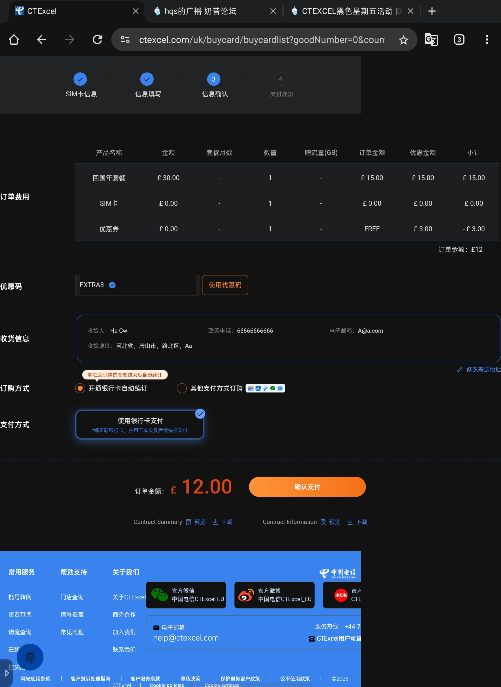
Task: Click the bank card payment method icon
Action: pos(251,388)
